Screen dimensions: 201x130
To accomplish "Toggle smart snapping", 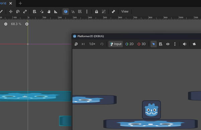I will coord(73,12).
